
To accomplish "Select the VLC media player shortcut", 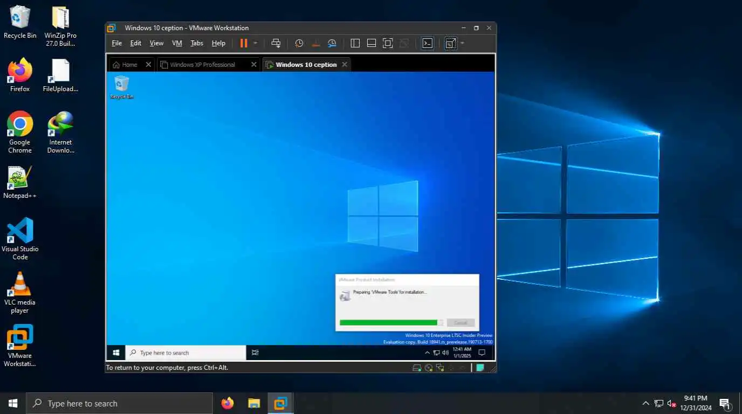I will 20,292.
